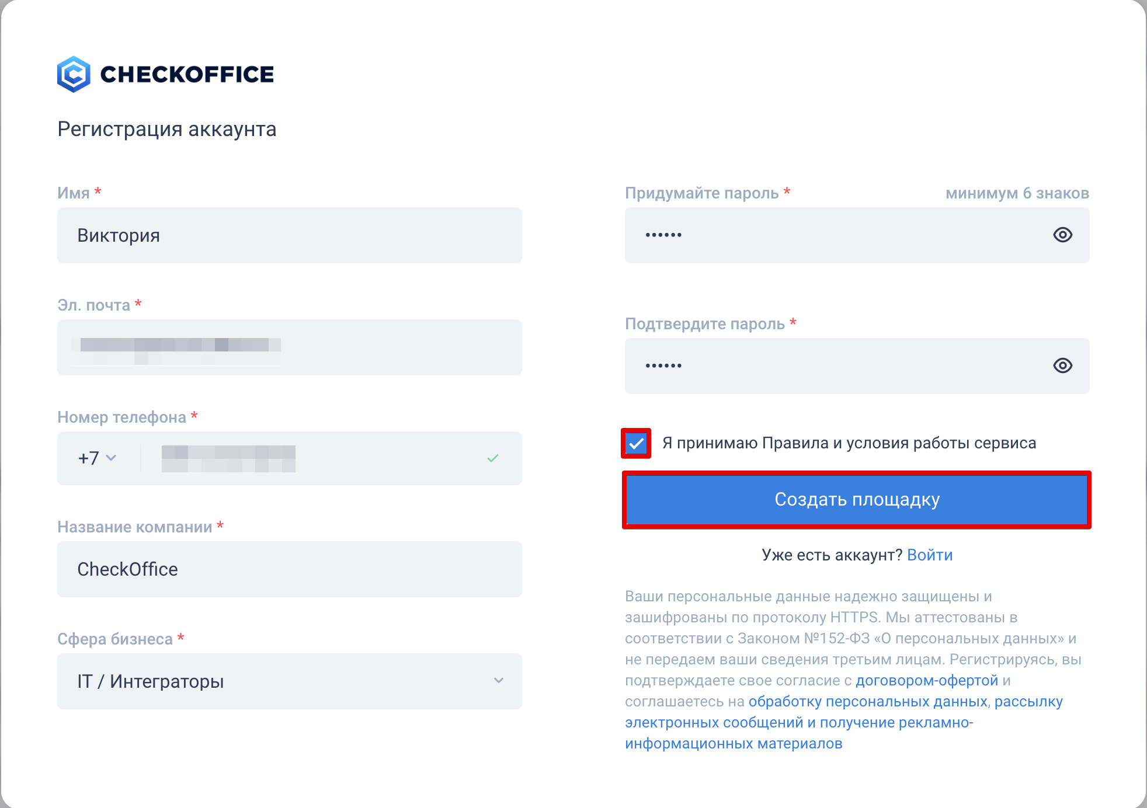
Task: Open the +7 country code dropdown
Action: pos(98,458)
